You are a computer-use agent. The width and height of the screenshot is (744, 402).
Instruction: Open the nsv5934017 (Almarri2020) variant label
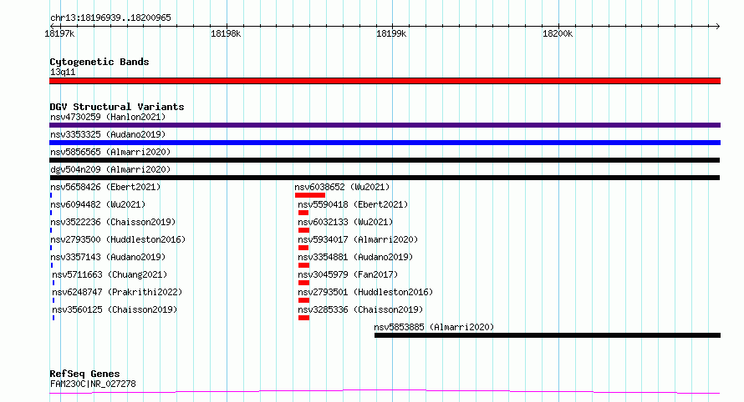click(359, 239)
